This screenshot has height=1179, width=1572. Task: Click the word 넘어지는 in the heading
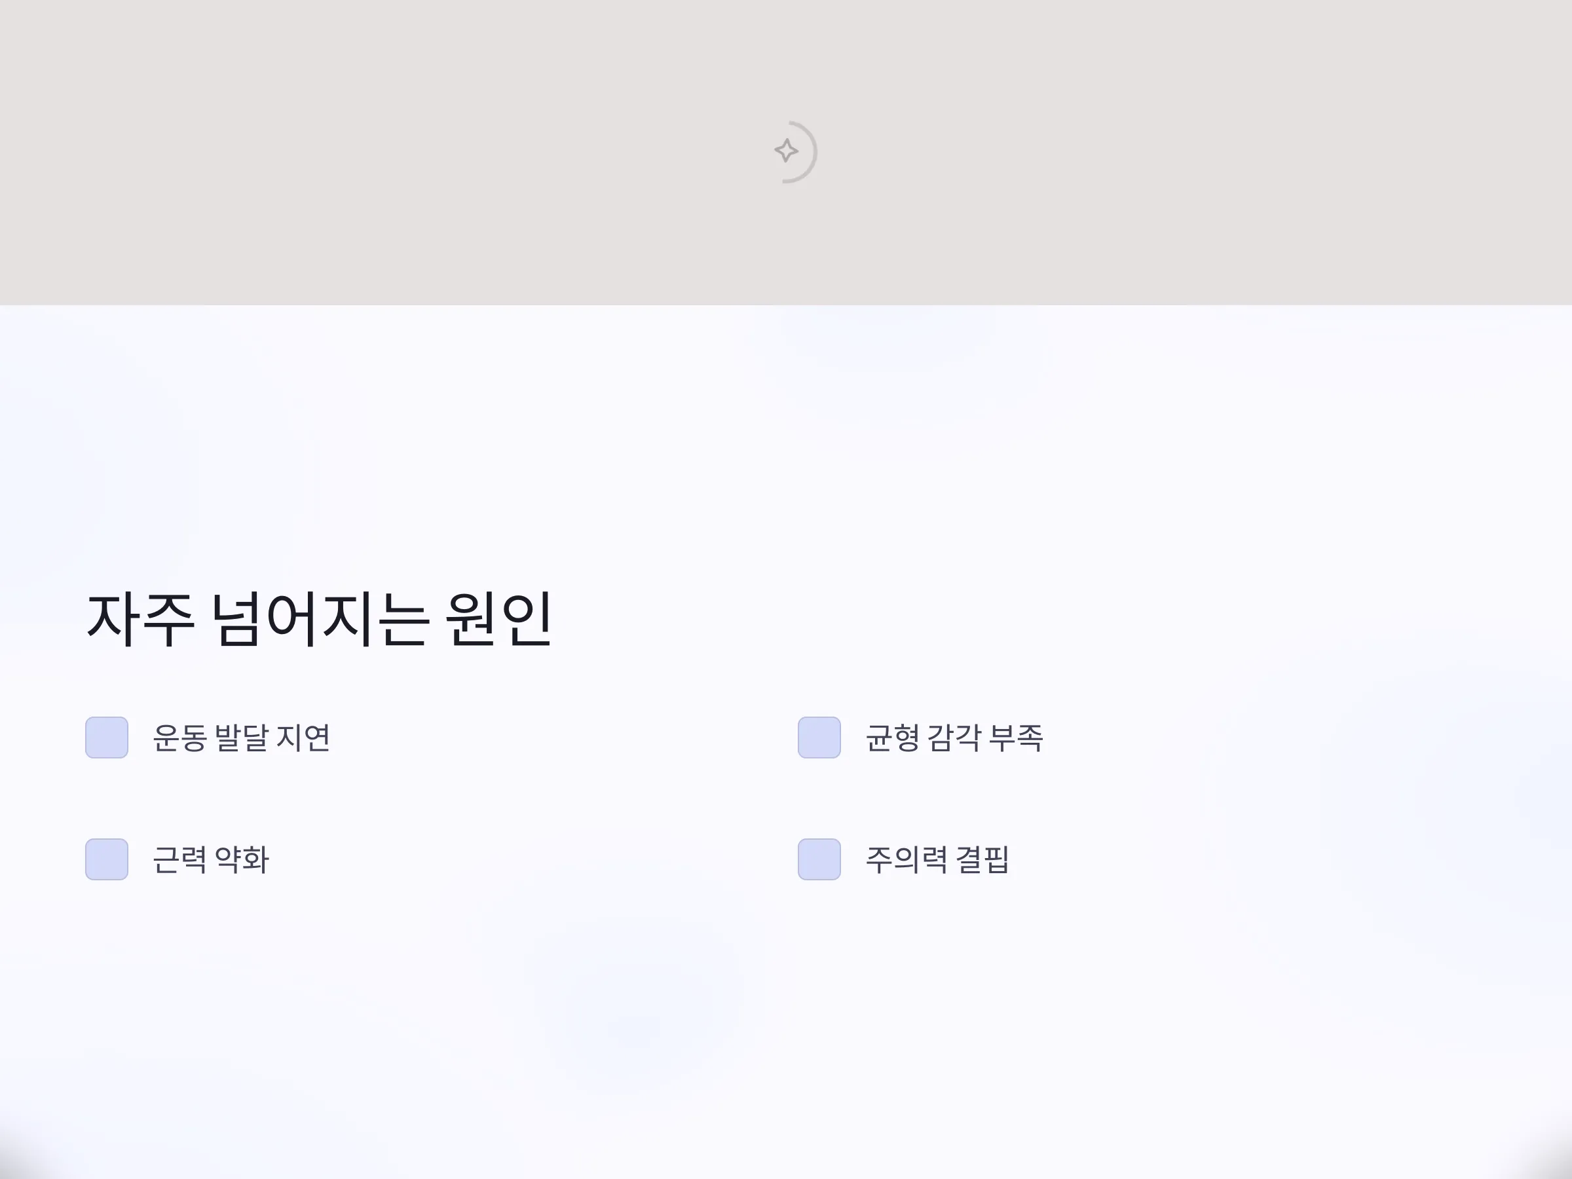(x=320, y=619)
